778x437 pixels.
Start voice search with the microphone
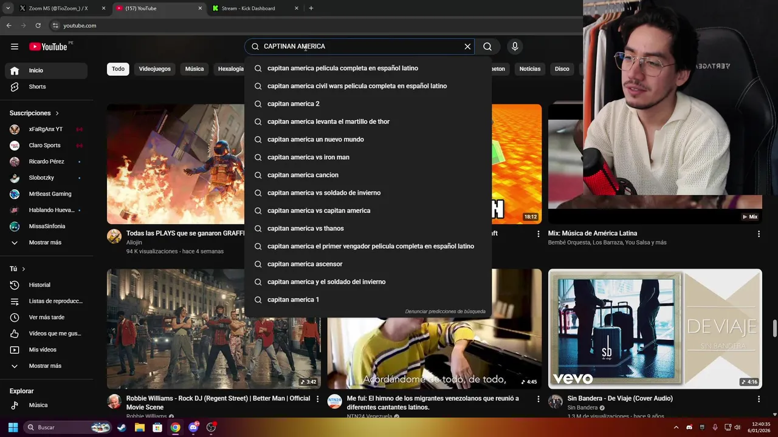(515, 47)
